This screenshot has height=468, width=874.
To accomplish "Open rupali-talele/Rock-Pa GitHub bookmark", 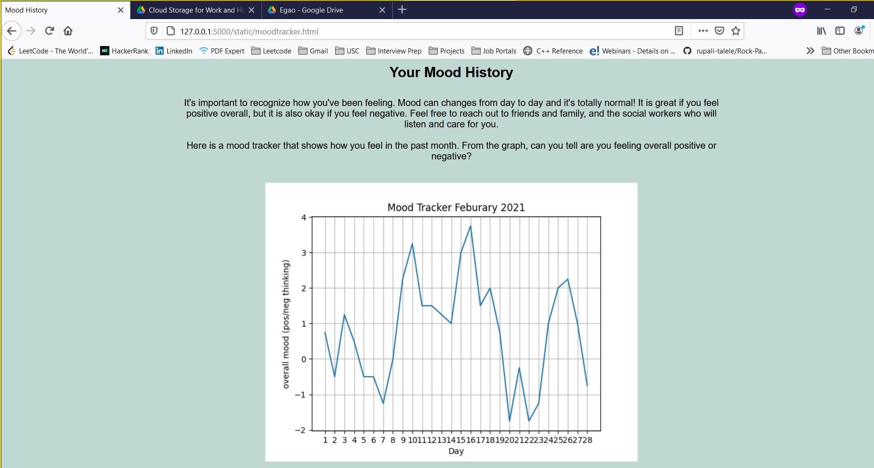I will point(725,51).
